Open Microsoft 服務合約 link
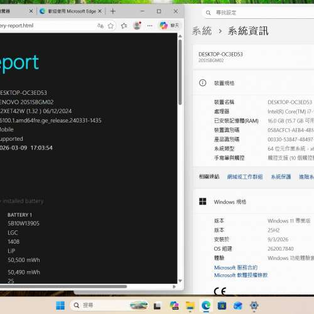The height and width of the screenshot is (314, 314). point(235,268)
